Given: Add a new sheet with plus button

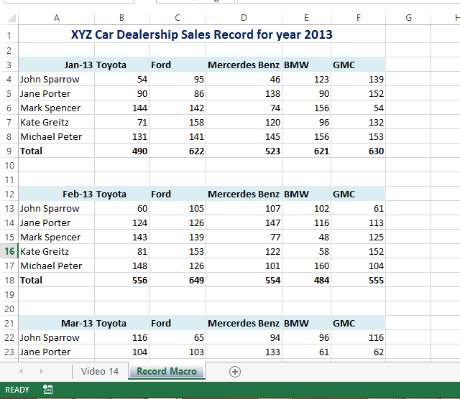Looking at the screenshot, I should point(235,372).
